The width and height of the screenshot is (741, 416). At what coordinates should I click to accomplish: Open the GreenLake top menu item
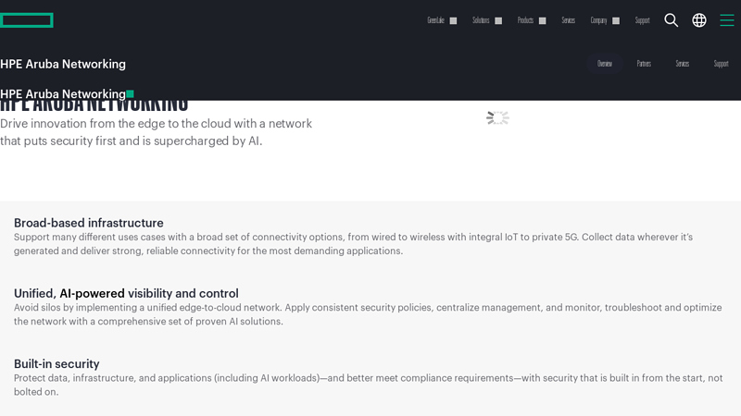click(x=435, y=20)
